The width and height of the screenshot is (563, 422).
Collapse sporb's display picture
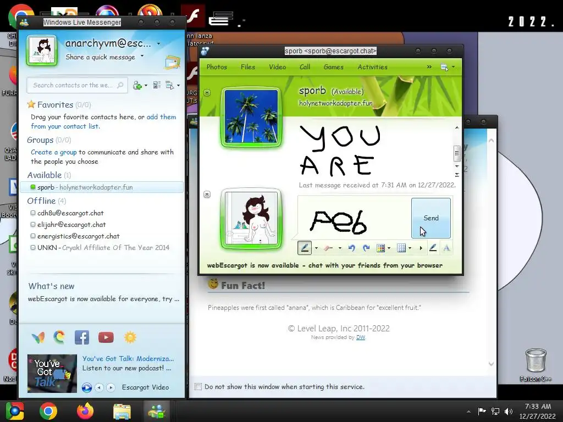[x=207, y=92]
